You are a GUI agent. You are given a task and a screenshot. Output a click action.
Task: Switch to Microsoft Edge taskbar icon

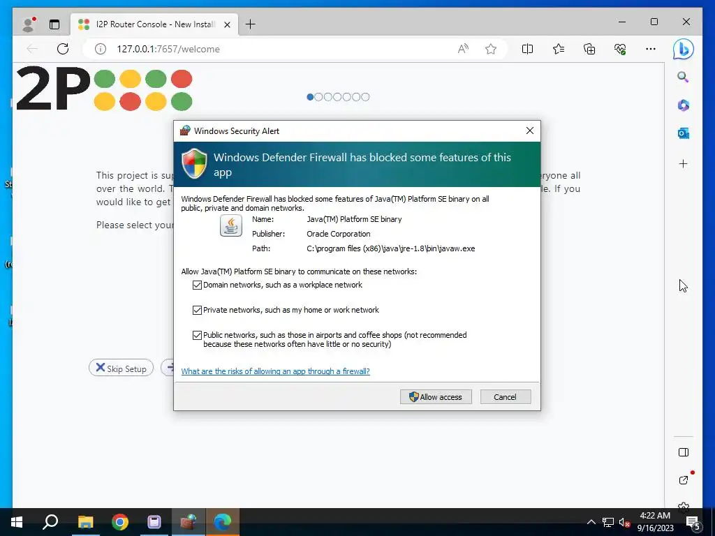(223, 522)
